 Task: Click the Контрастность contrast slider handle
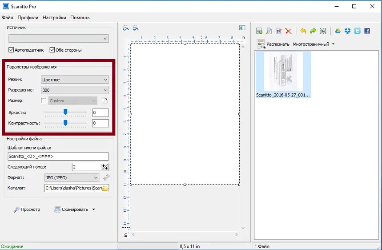(65, 123)
